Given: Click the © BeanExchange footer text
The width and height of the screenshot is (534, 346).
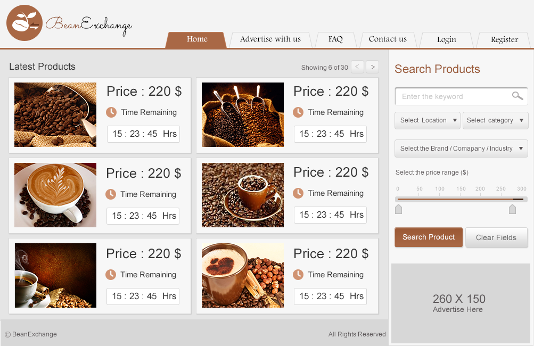Looking at the screenshot, I should tap(31, 334).
